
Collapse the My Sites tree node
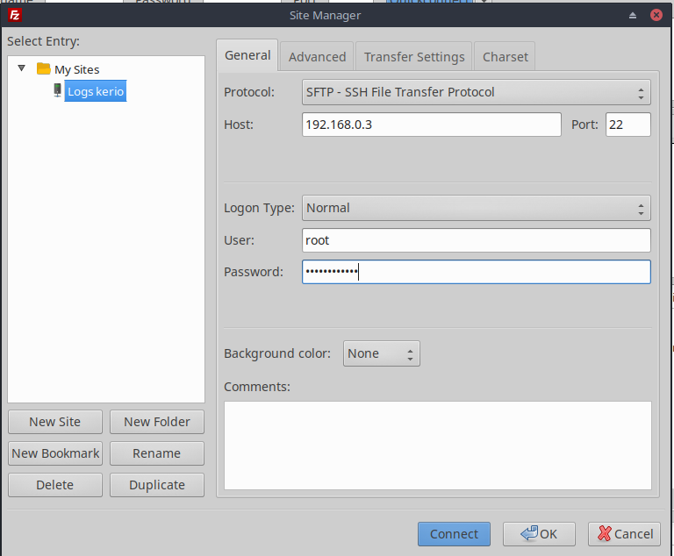point(21,68)
